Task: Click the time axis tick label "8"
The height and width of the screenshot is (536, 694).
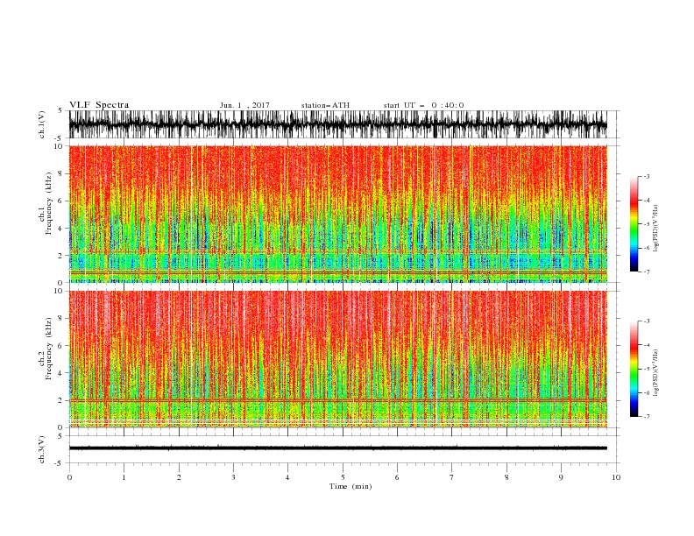Action: (506, 477)
